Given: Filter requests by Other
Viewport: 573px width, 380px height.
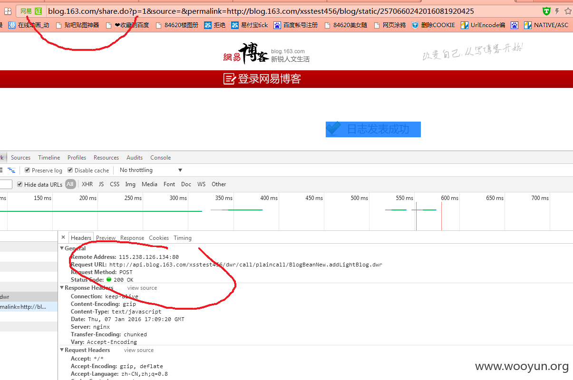Looking at the screenshot, I should click(219, 184).
